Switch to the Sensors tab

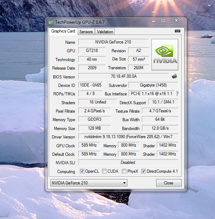click(86, 32)
